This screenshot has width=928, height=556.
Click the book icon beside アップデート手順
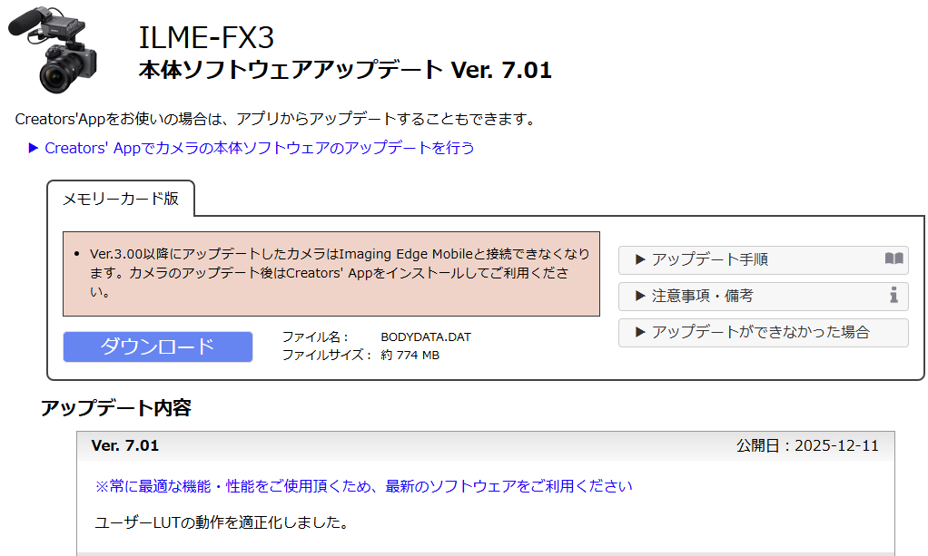click(x=893, y=258)
